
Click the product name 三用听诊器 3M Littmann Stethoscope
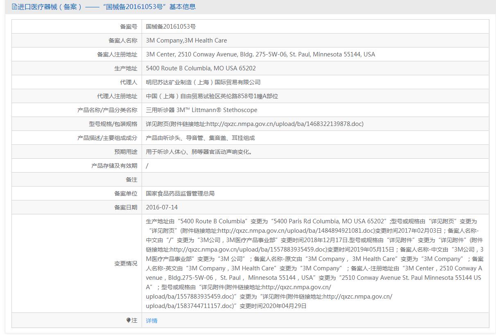click(201, 110)
